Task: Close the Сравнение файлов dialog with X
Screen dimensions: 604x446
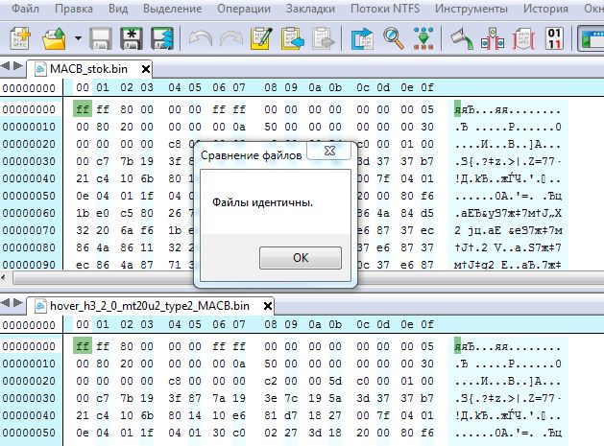Action: click(328, 153)
